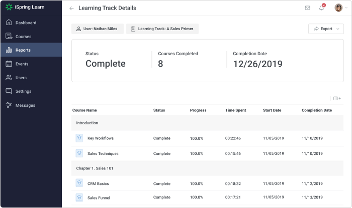This screenshot has height=208, width=352.
Task: Open Messages in the sidebar
Action: click(31, 105)
